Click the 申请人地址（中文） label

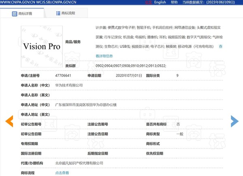click(35, 105)
